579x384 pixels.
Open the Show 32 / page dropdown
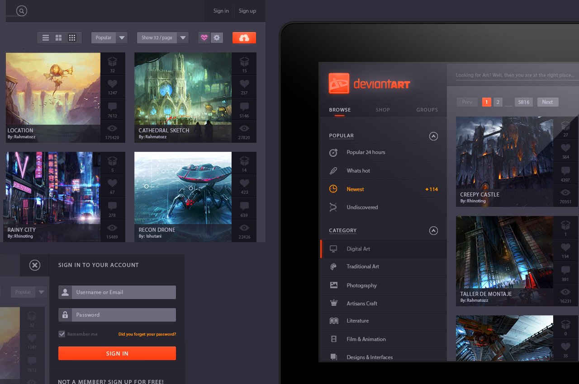coord(163,38)
